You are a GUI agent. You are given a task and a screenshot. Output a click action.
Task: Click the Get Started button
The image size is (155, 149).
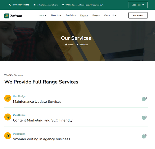138,15
